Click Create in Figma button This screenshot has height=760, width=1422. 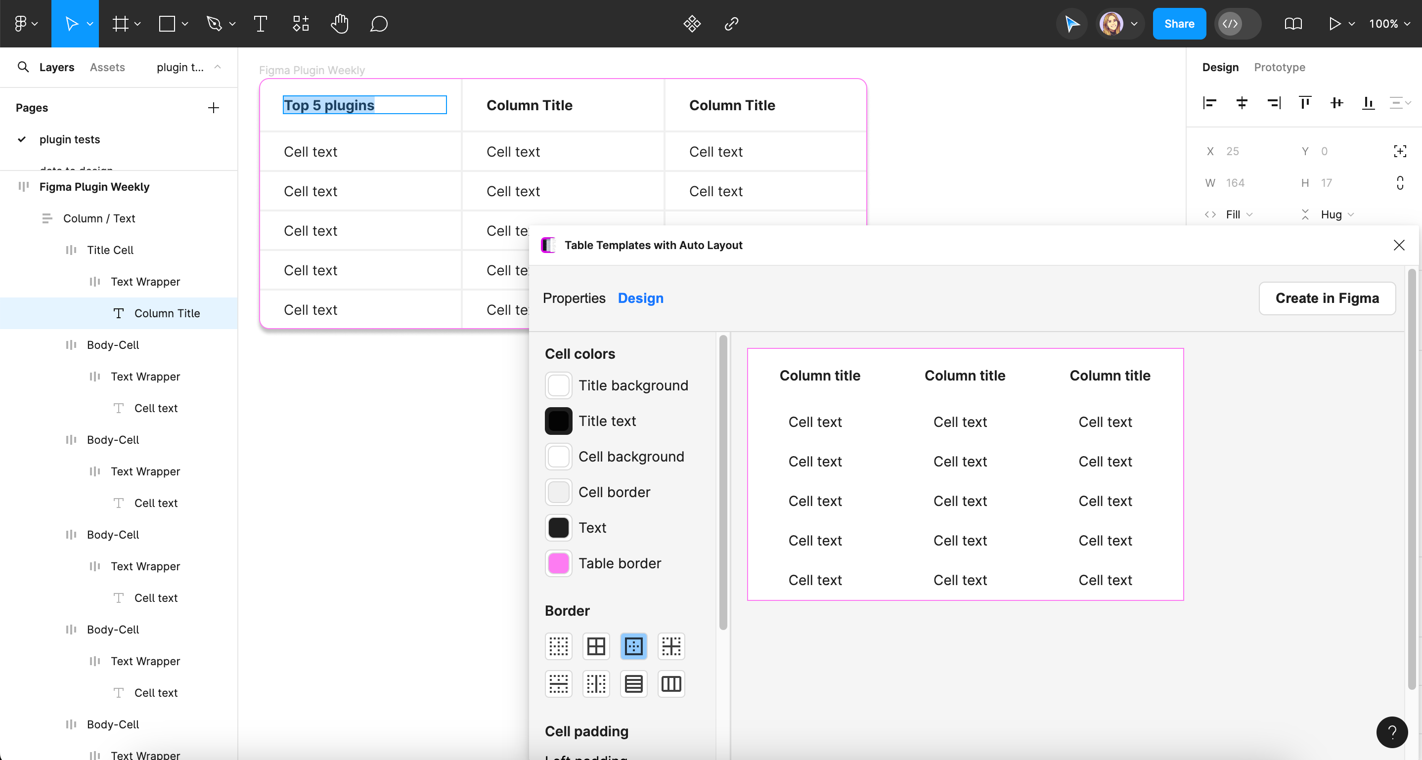[1327, 298]
